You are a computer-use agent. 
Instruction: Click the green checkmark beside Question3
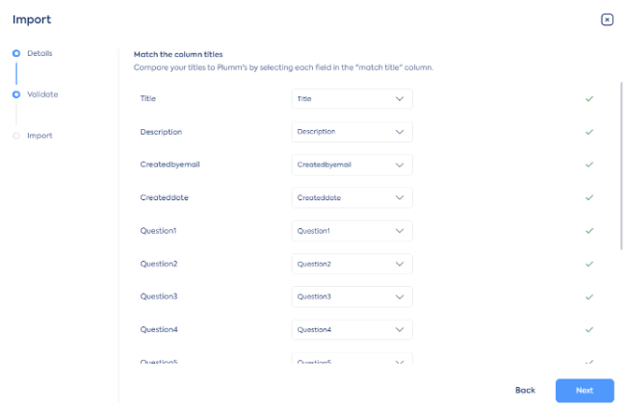590,297
